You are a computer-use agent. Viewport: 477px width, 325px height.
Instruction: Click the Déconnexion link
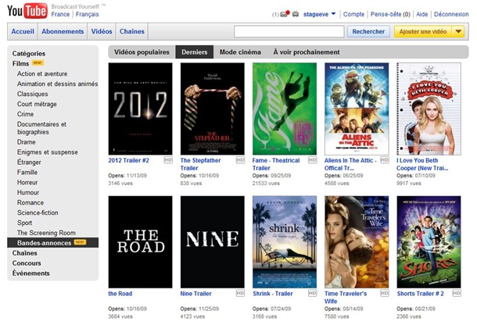click(x=451, y=14)
